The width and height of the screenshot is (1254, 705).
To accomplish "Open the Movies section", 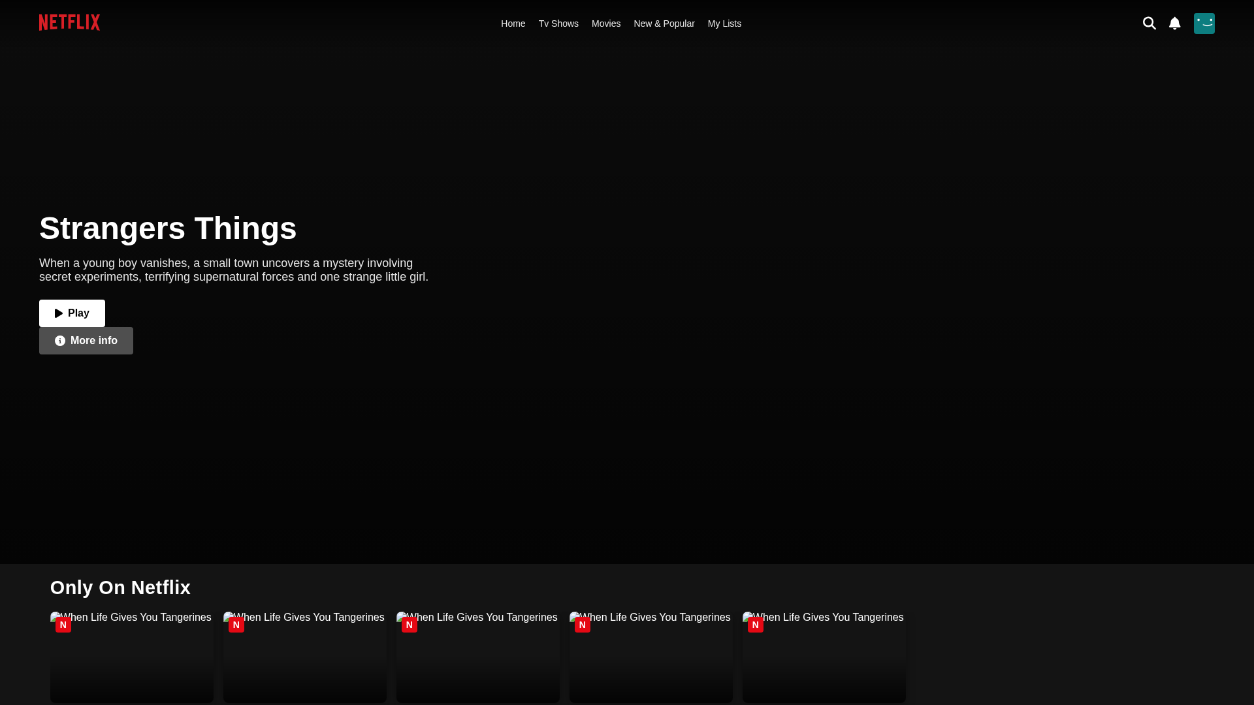I will coord(606,23).
